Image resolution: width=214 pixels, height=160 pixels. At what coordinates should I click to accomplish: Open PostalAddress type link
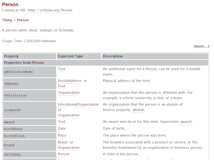[70, 81]
